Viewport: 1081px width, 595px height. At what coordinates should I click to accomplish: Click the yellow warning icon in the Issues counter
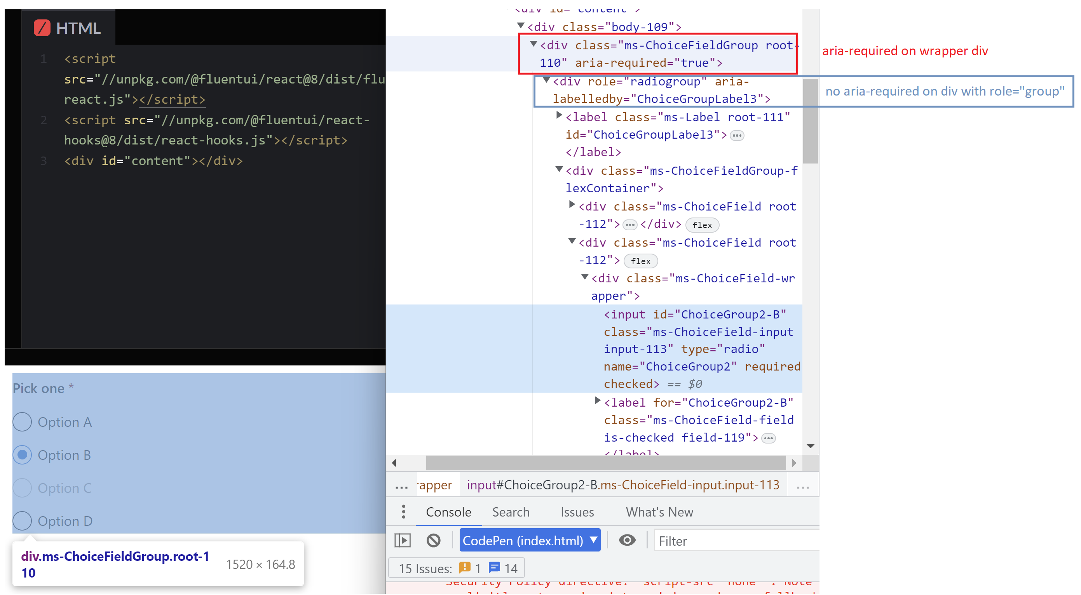coord(465,567)
